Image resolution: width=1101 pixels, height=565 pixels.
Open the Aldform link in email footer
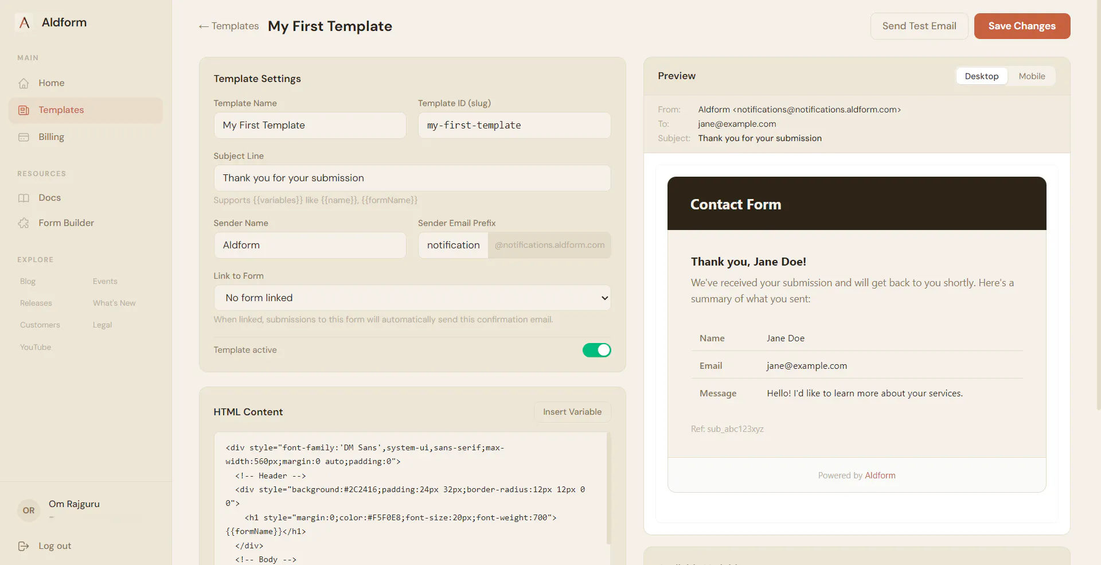click(880, 476)
